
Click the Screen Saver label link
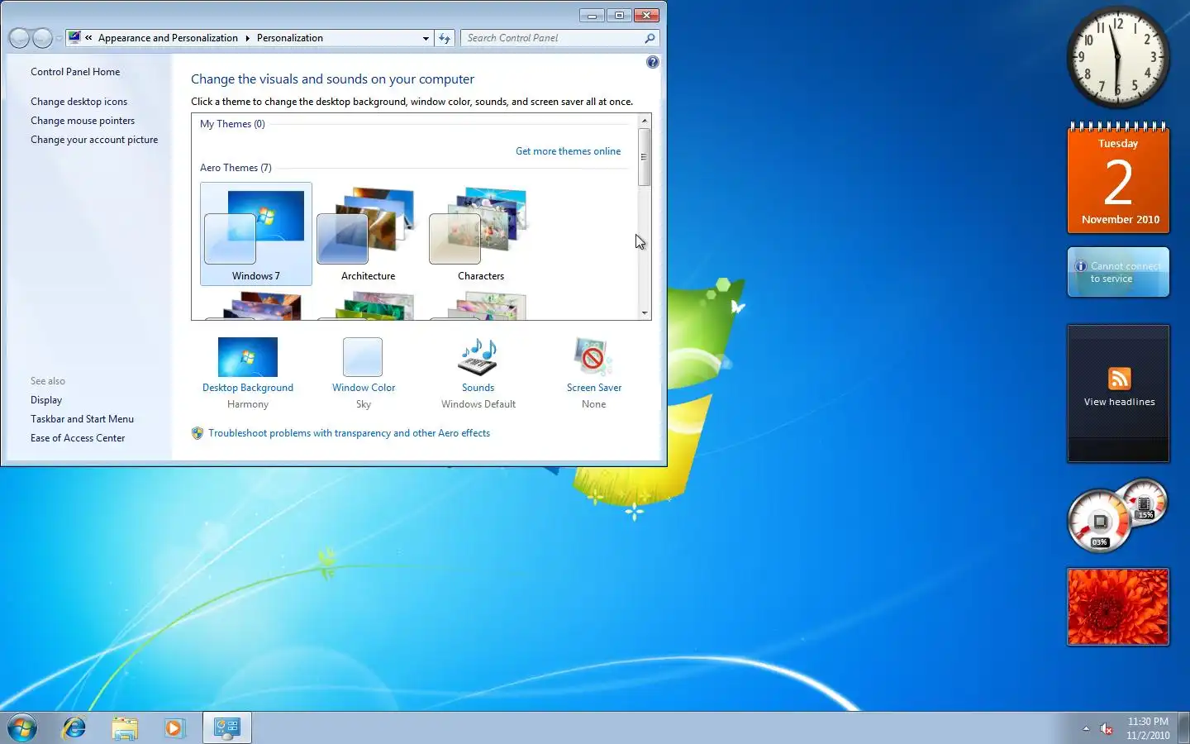pos(593,388)
